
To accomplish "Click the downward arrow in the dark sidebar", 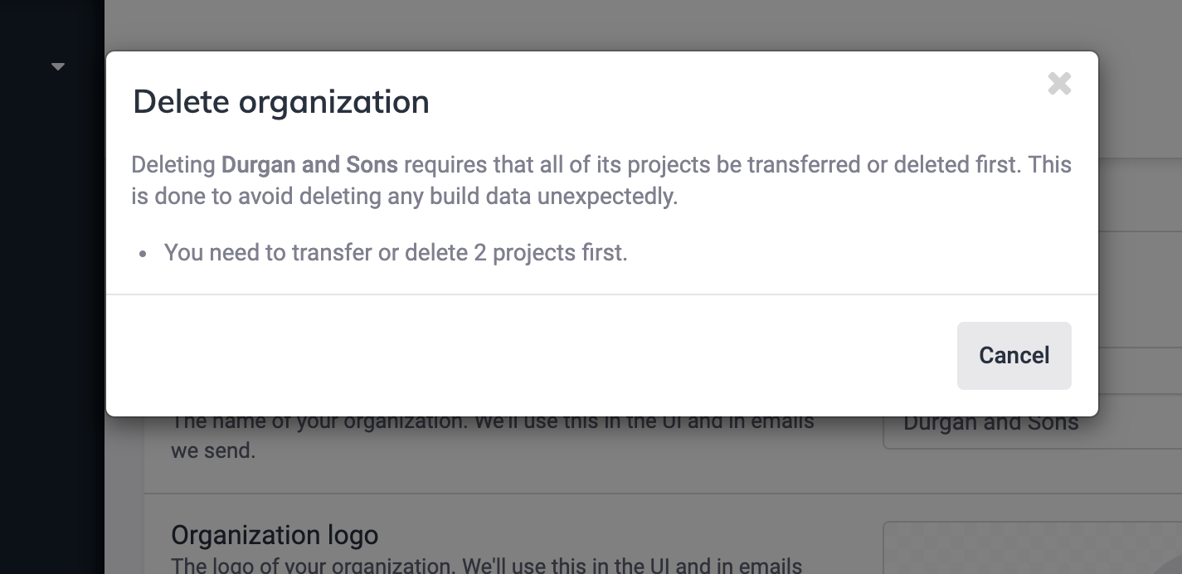I will click(x=58, y=66).
